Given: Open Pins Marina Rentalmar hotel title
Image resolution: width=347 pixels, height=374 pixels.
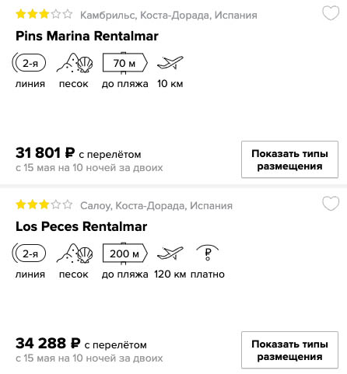Looking at the screenshot, I should tap(87, 36).
